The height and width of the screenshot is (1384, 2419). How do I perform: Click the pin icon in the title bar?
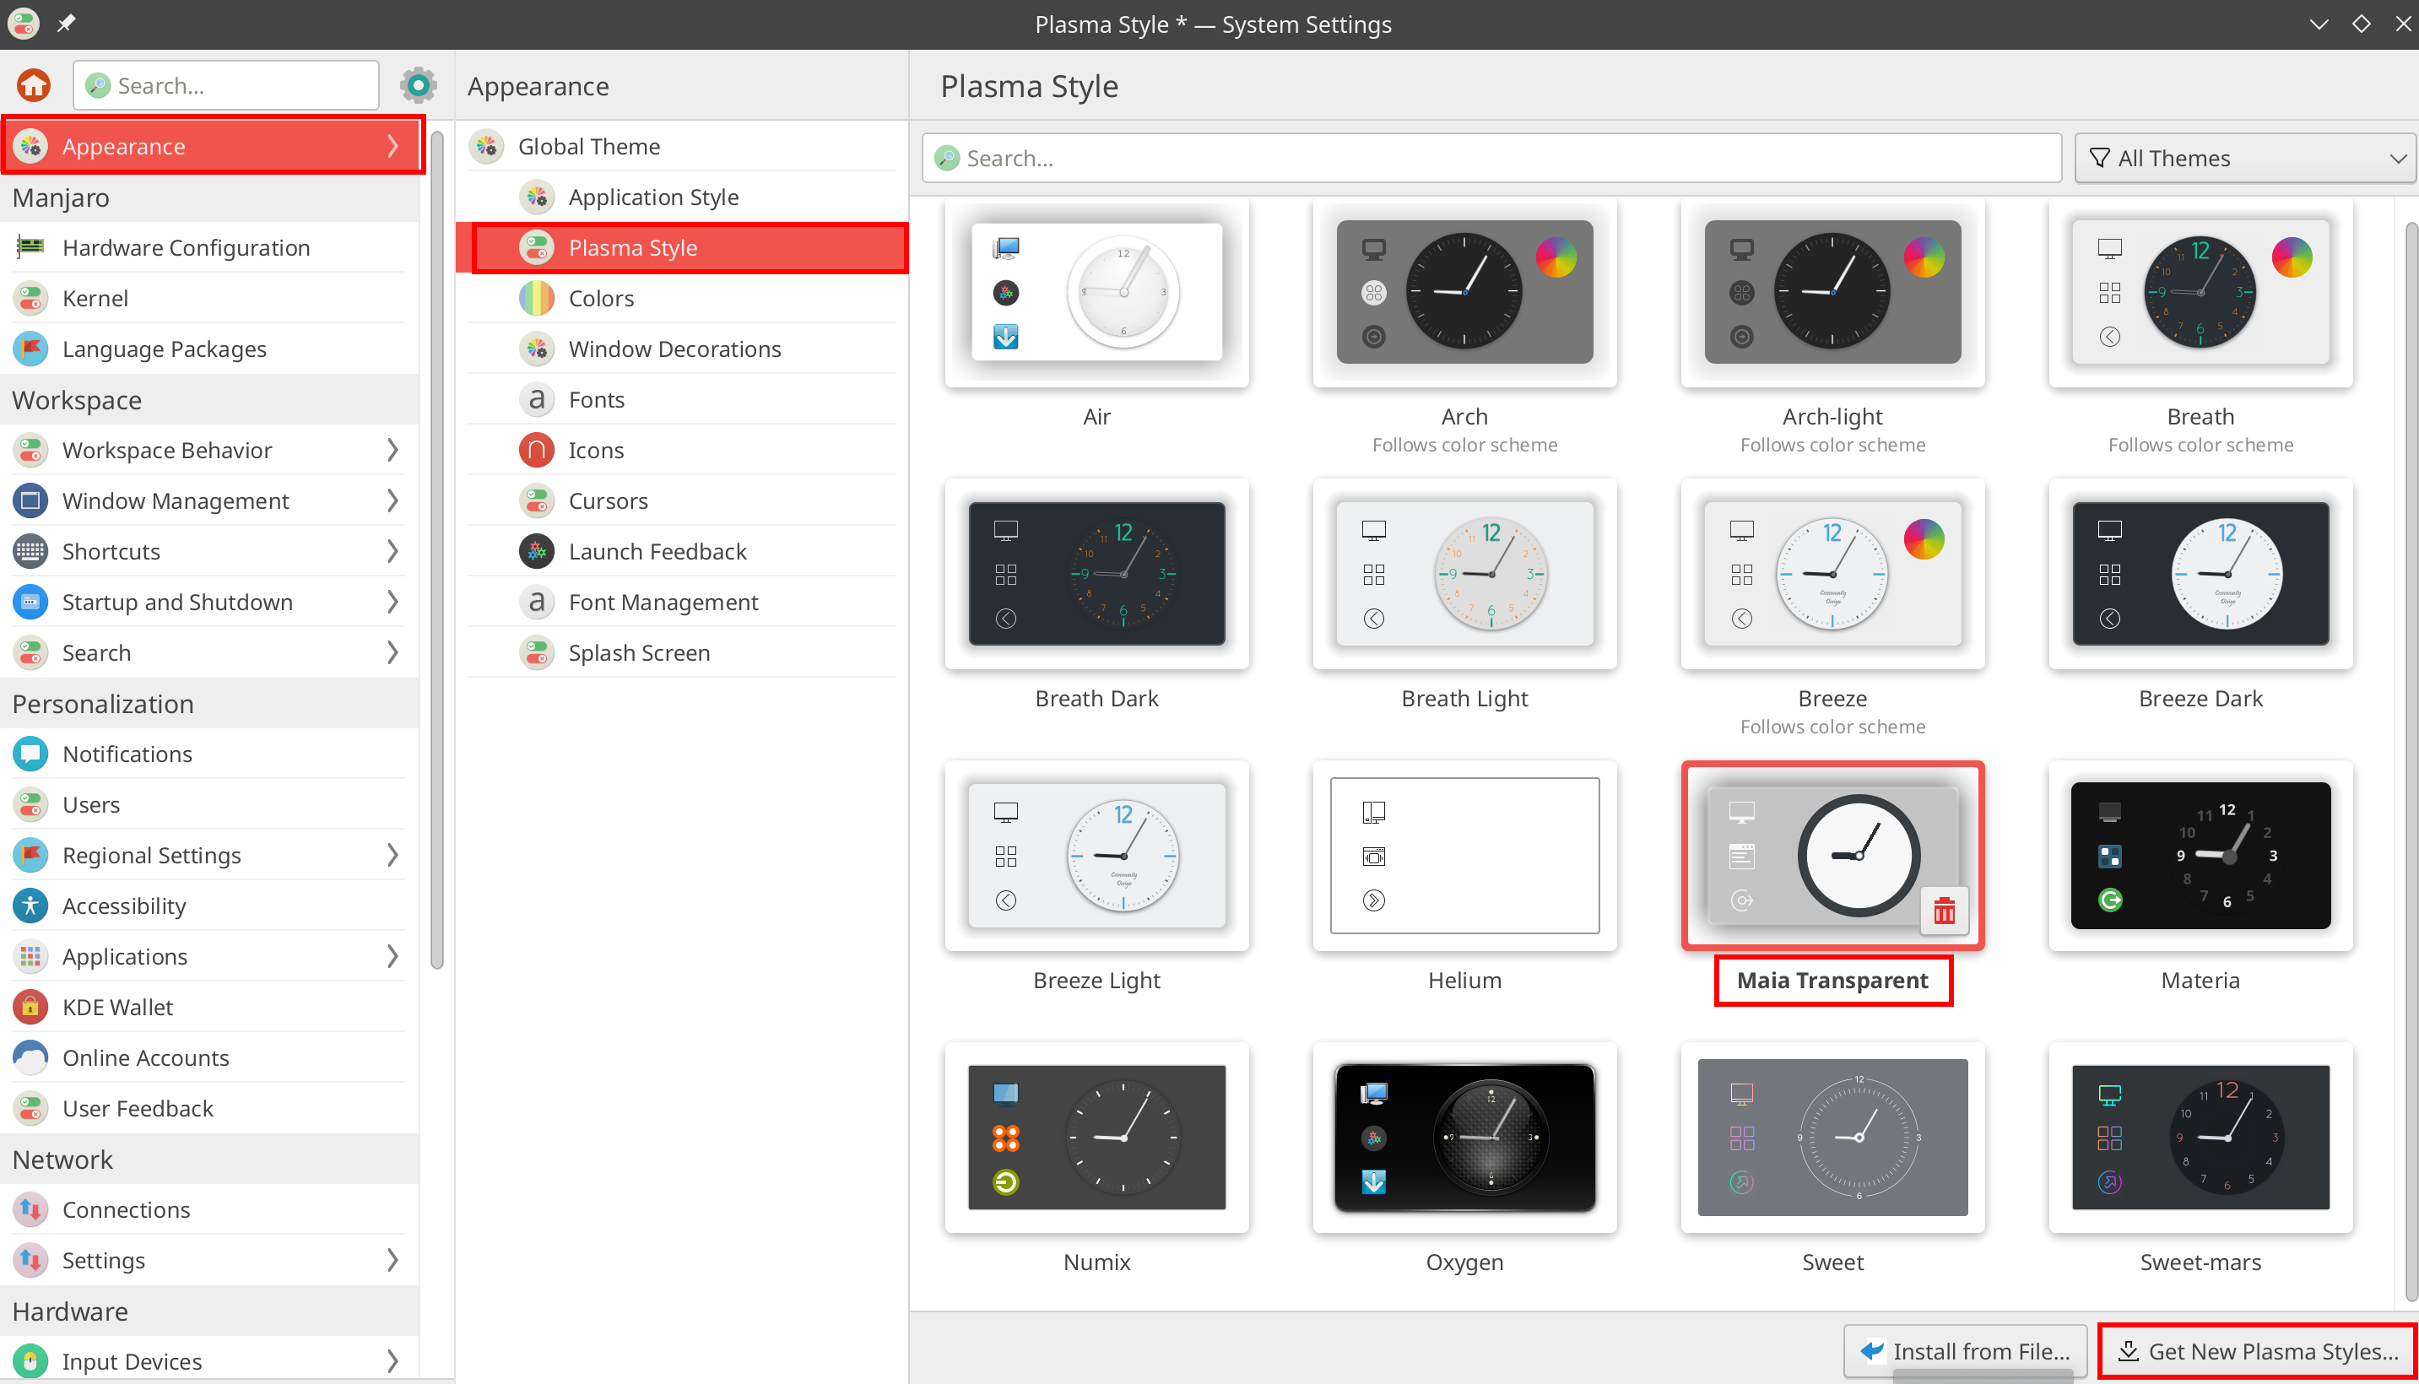(x=66, y=23)
